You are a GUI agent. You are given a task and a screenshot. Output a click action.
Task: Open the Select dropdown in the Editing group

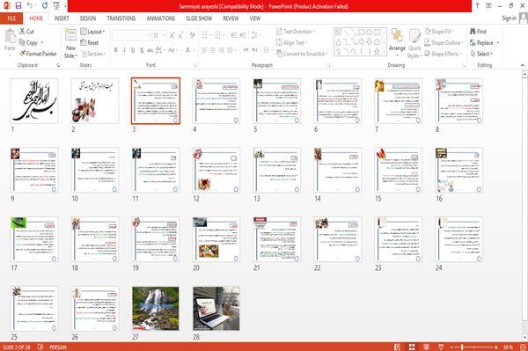[481, 54]
